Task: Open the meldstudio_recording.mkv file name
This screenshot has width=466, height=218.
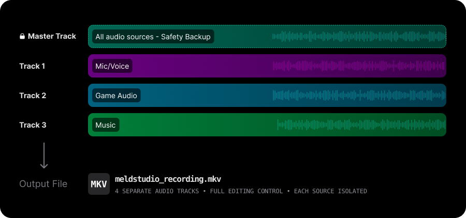Action: (x=168, y=179)
